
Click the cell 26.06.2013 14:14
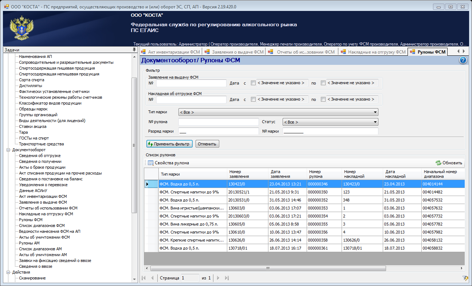pos(287,240)
